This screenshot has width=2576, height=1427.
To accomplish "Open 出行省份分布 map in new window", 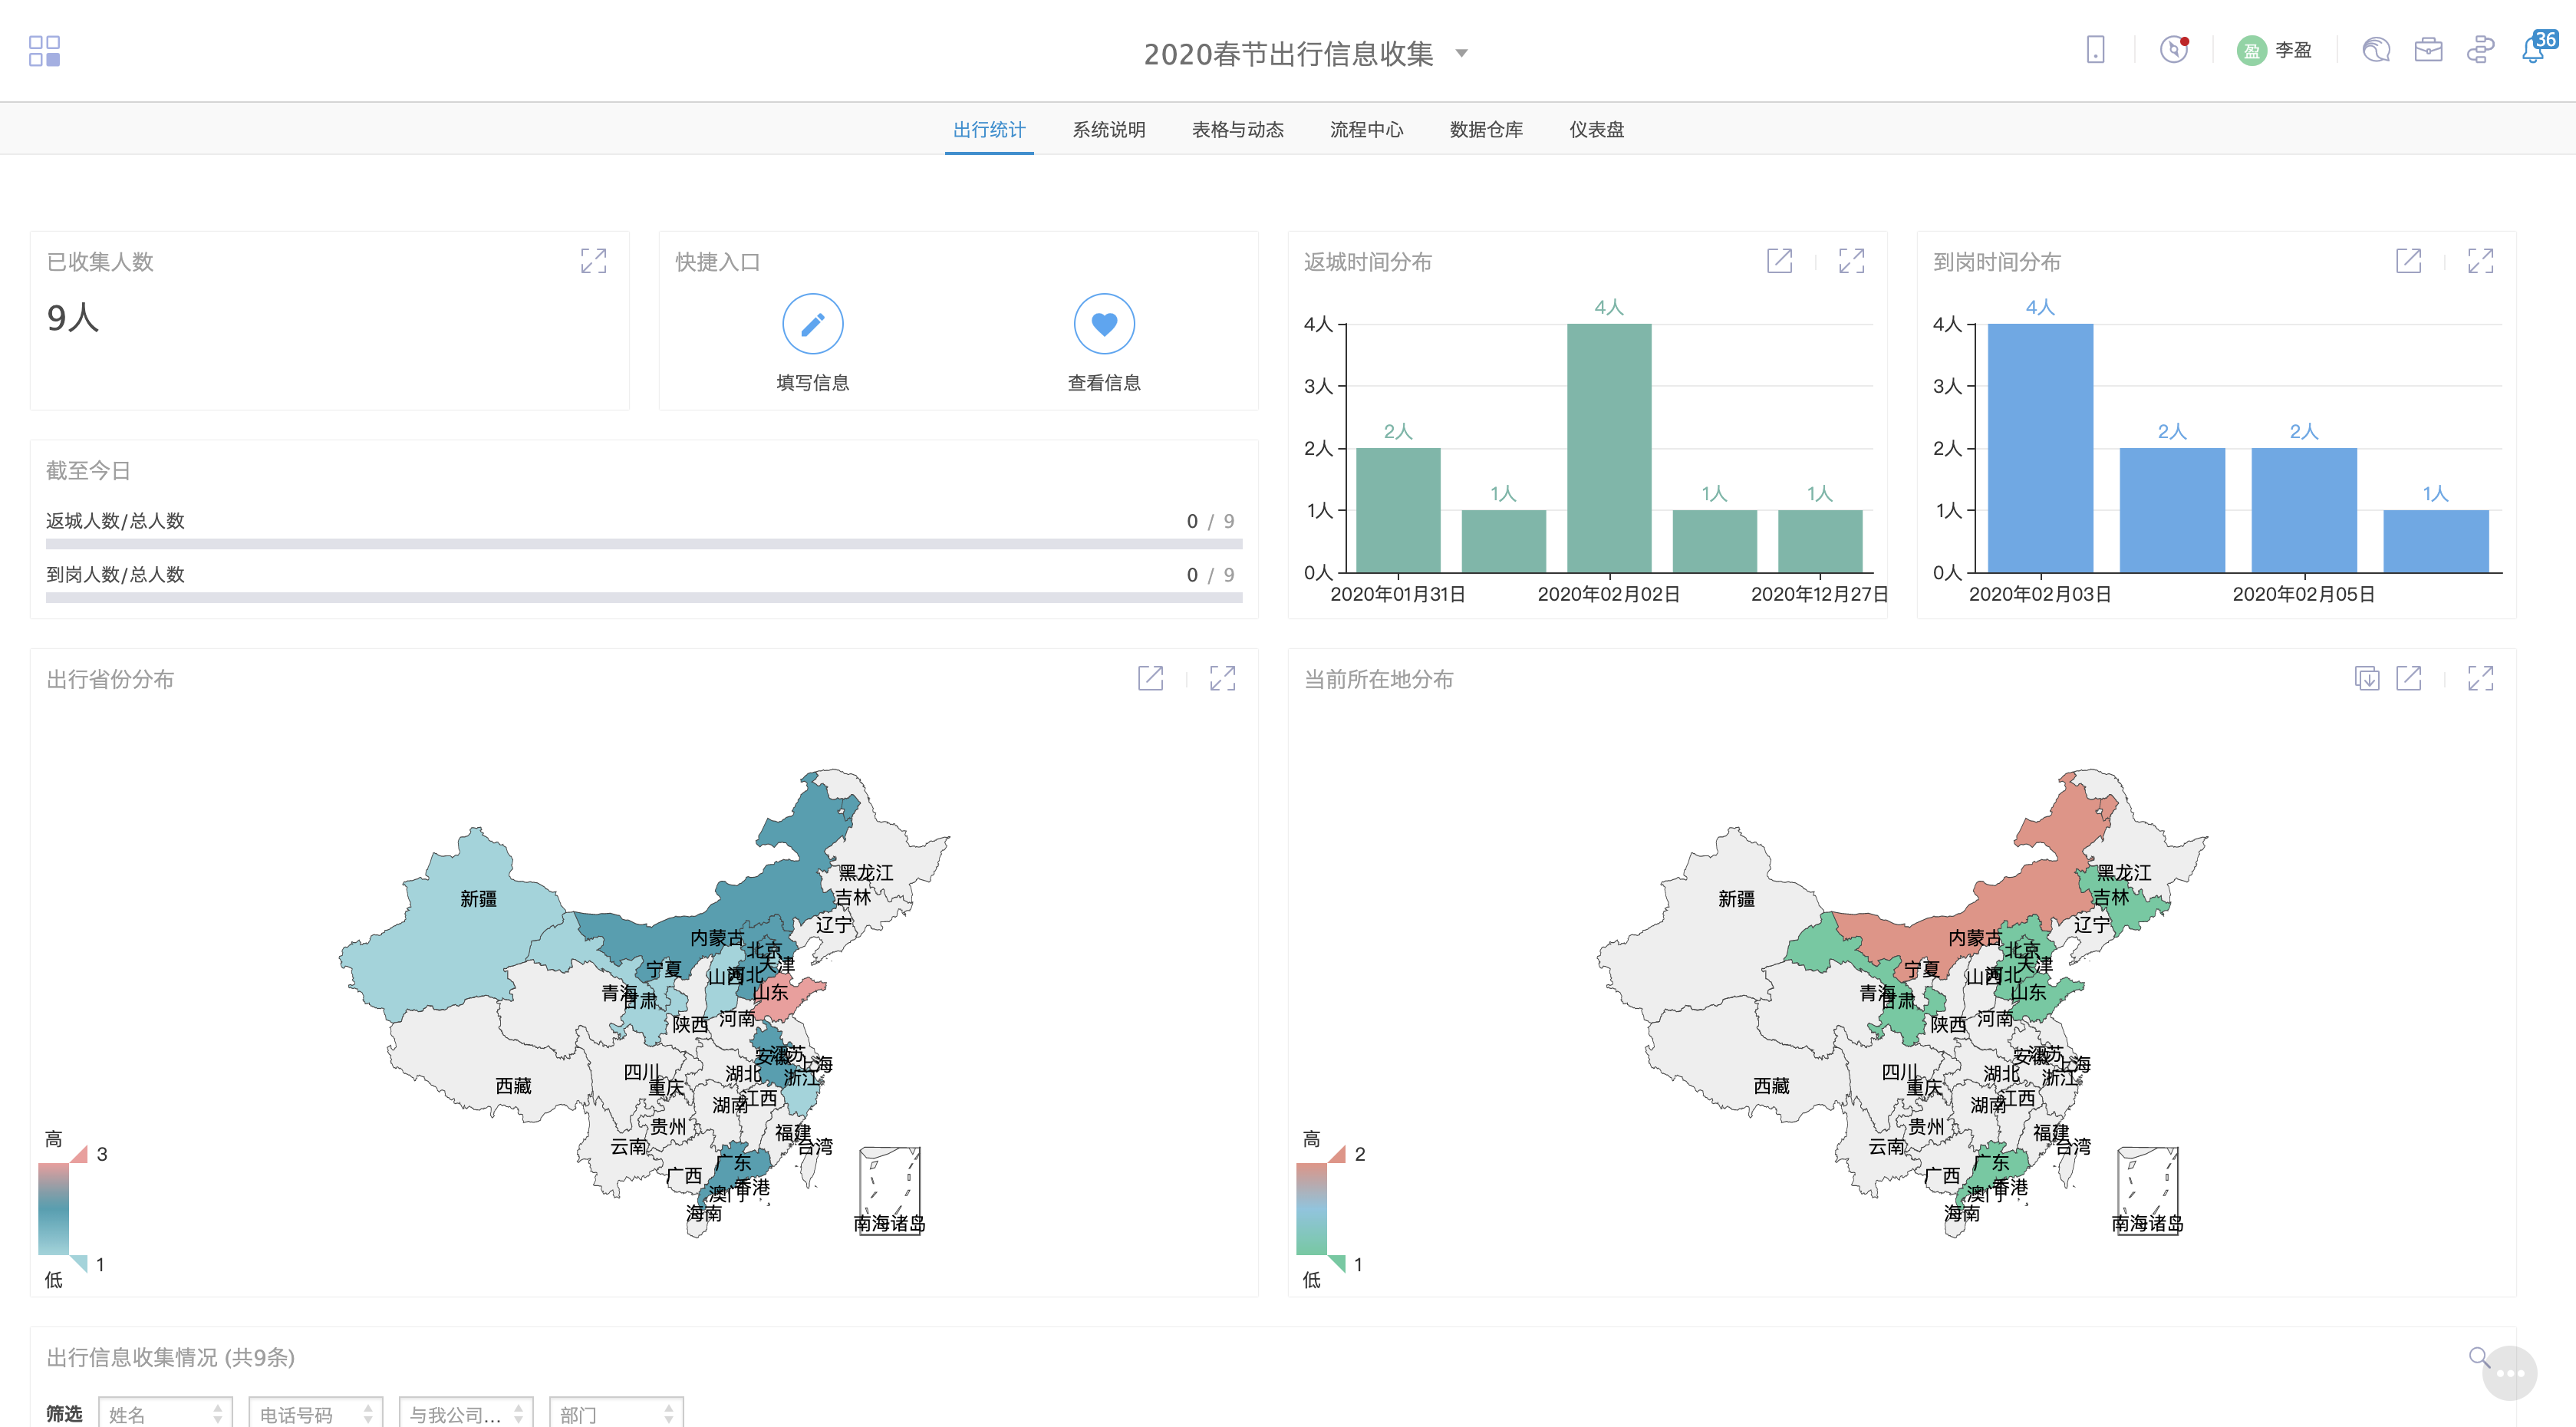I will pos(1150,678).
